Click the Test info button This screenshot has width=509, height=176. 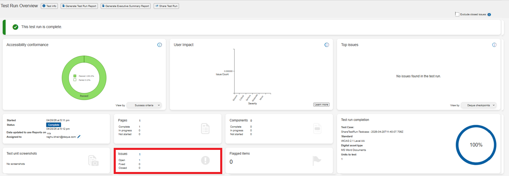click(x=50, y=6)
